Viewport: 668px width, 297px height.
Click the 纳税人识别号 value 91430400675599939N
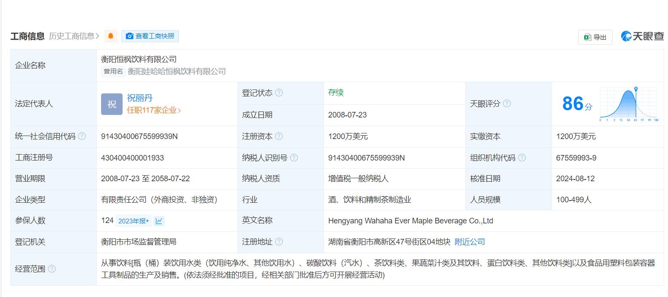pos(366,158)
